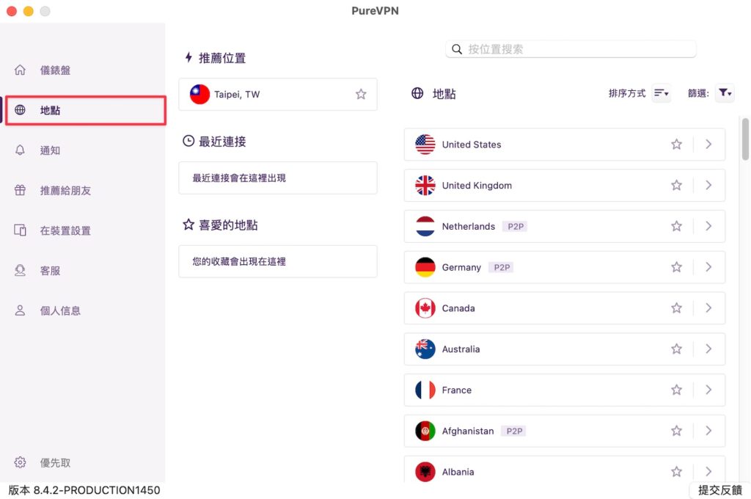Expand Afghanistan cities chevron

[x=708, y=431]
